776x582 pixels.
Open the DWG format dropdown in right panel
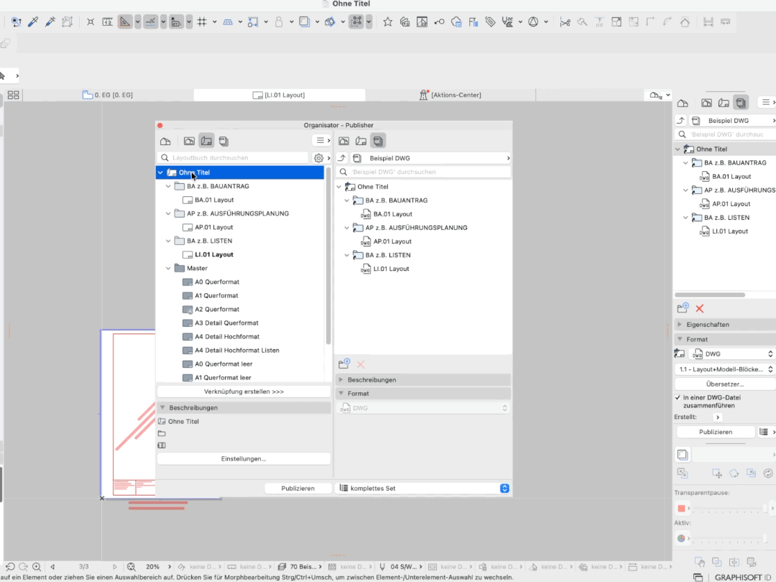point(731,354)
